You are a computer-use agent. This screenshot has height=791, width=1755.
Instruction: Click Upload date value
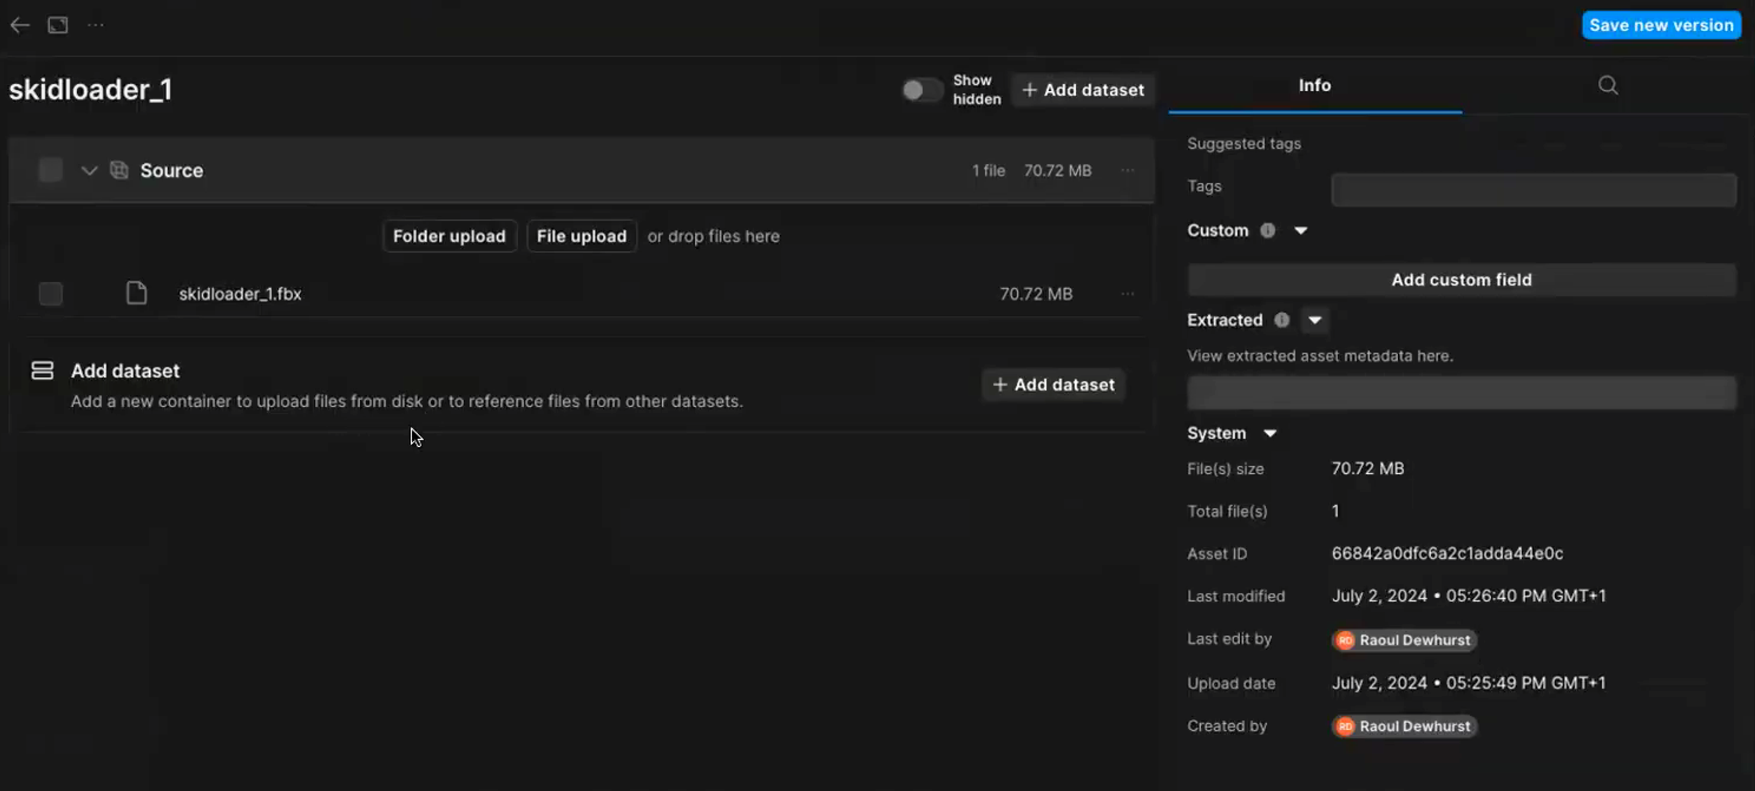point(1468,683)
